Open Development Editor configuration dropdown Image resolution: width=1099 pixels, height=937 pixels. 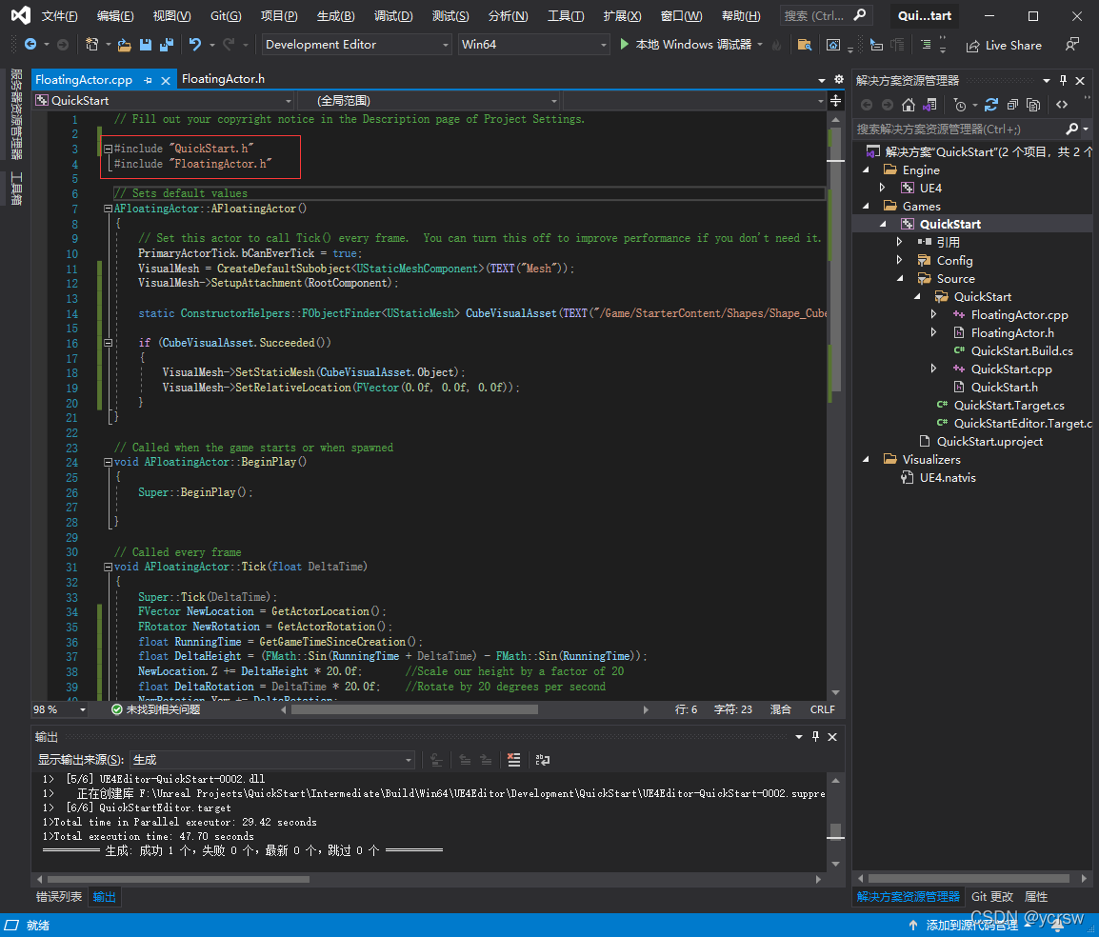[357, 45]
